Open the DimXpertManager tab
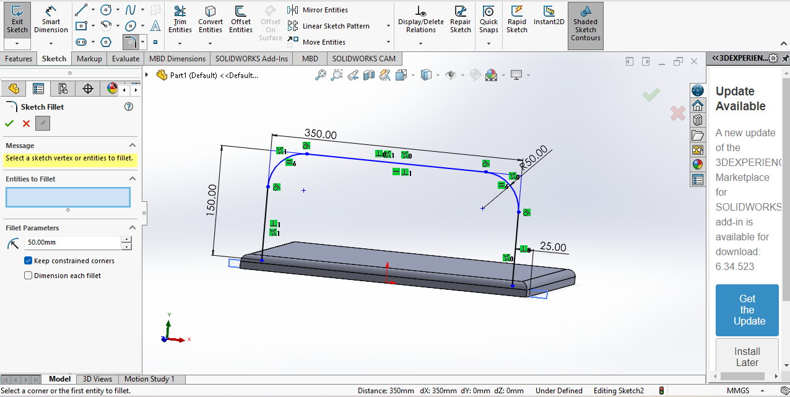Image resolution: width=790 pixels, height=397 pixels. tap(88, 89)
